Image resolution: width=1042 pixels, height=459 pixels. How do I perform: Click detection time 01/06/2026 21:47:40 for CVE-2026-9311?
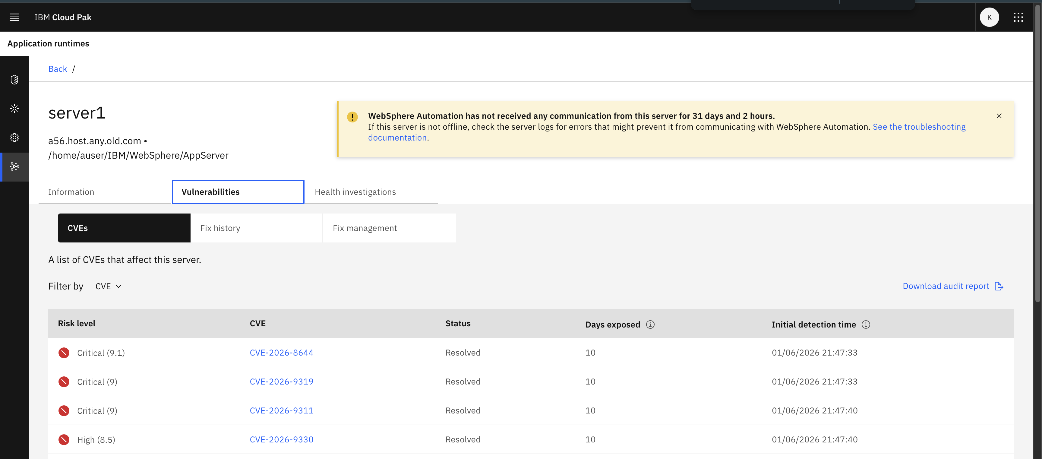coord(814,410)
